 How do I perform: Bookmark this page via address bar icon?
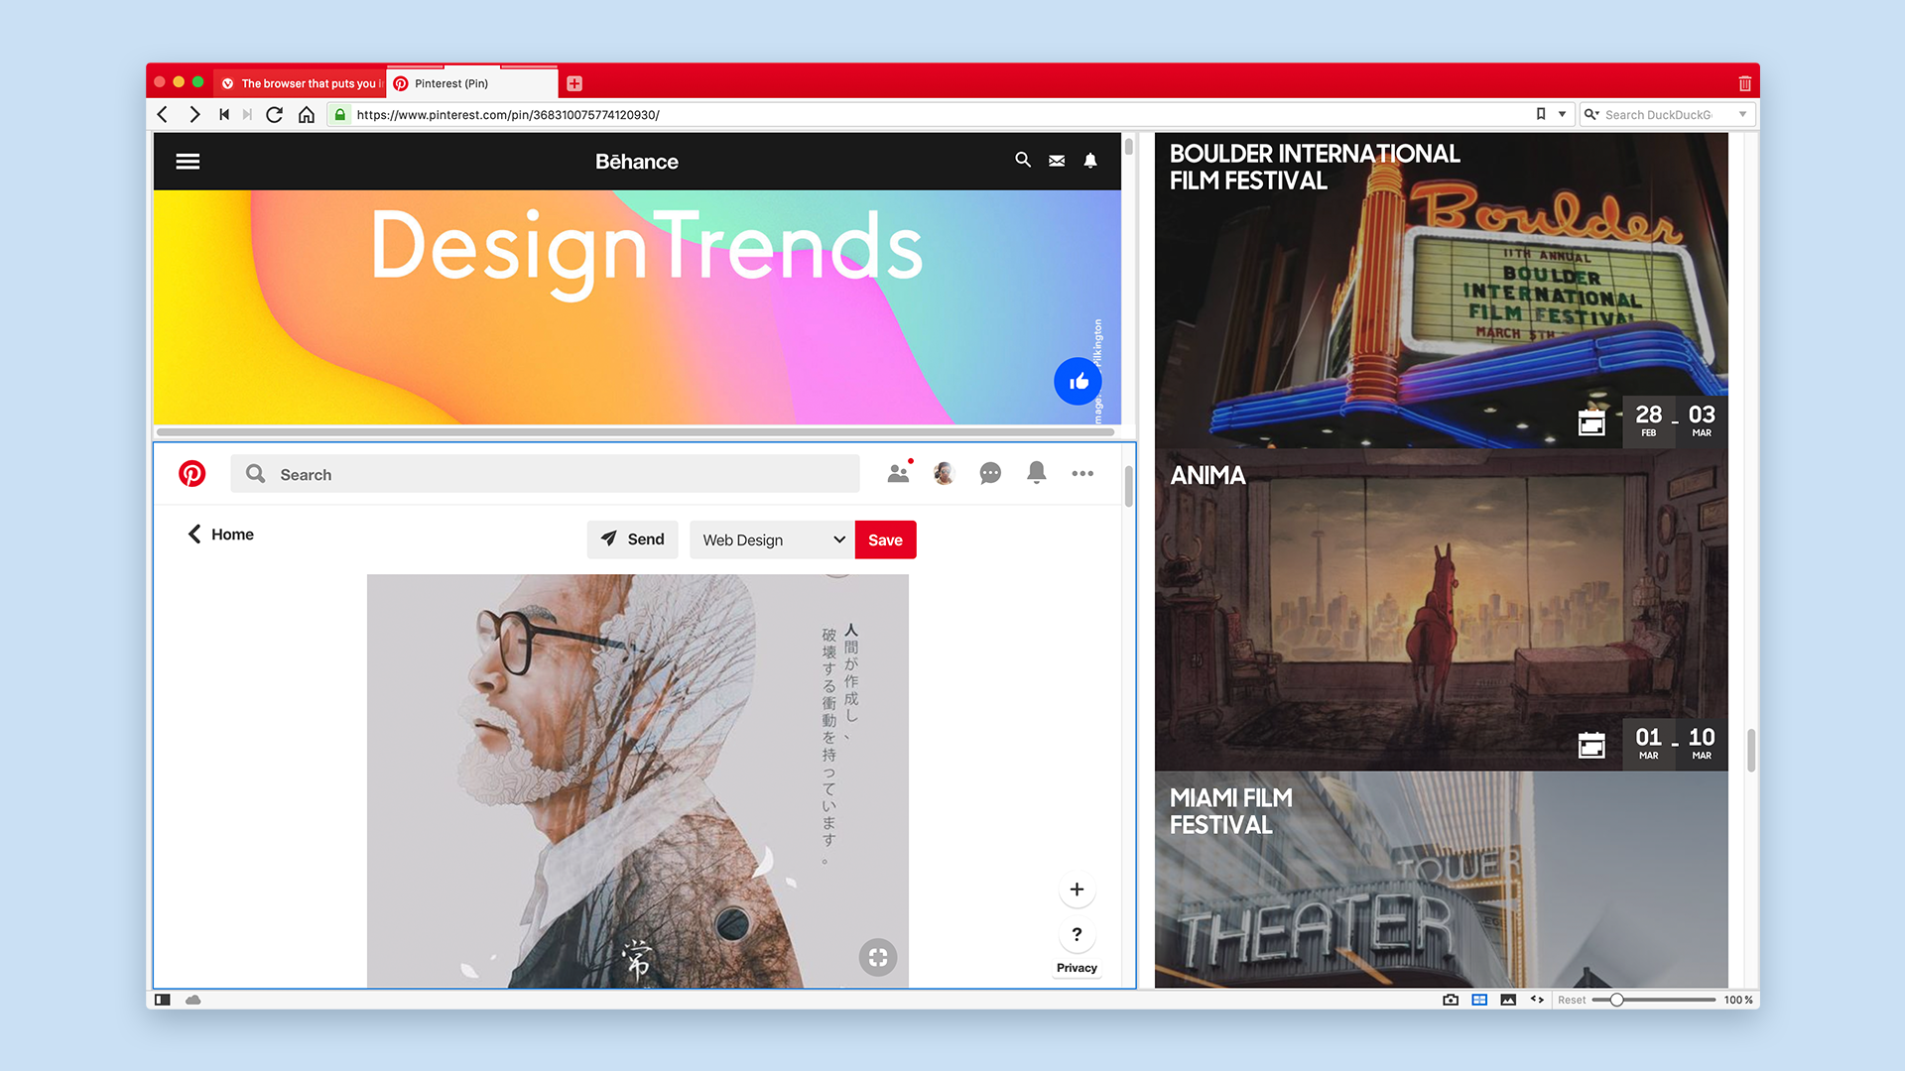[x=1541, y=114]
